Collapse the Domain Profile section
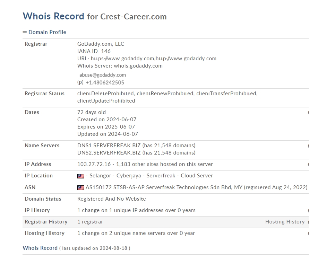This screenshot has width=309, height=255. (44, 32)
